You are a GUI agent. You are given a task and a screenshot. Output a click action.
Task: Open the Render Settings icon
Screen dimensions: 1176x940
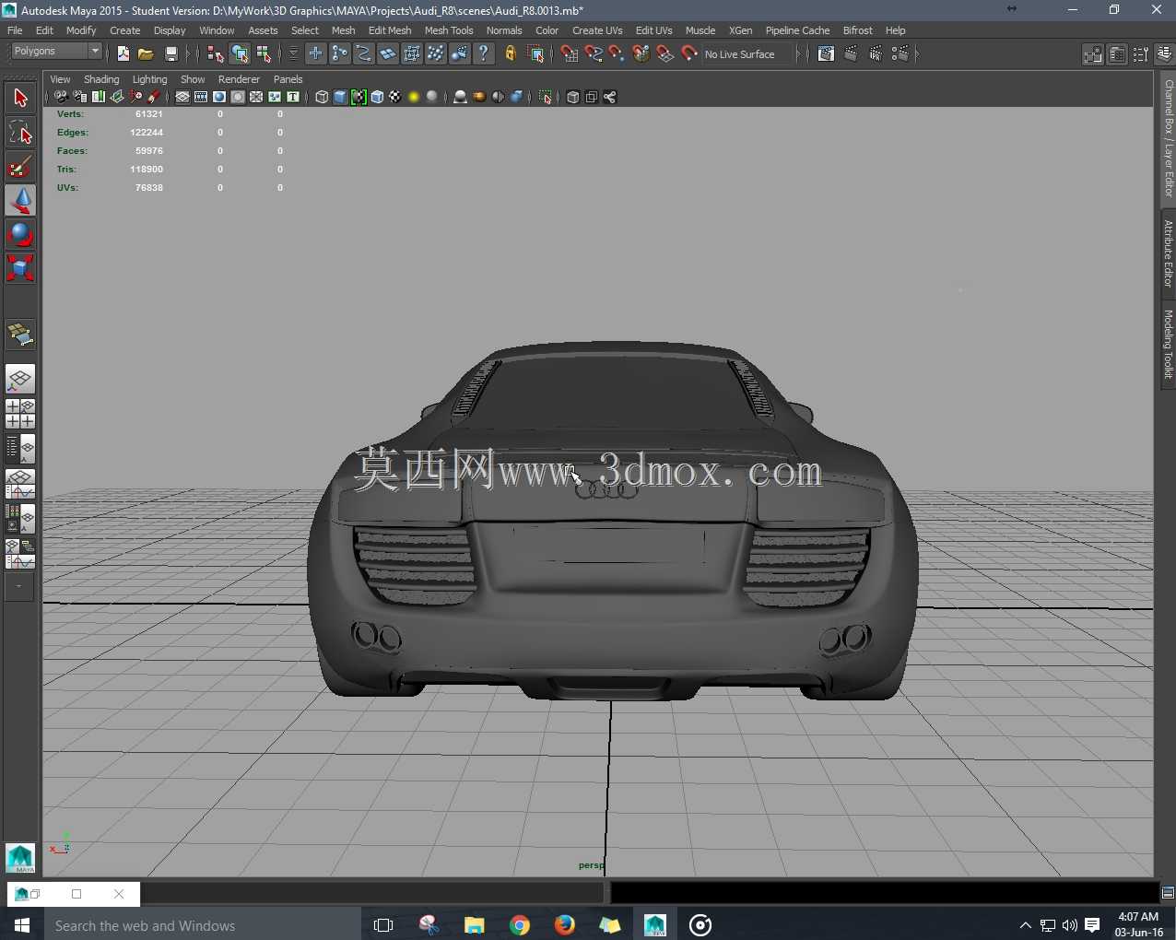[x=900, y=54]
